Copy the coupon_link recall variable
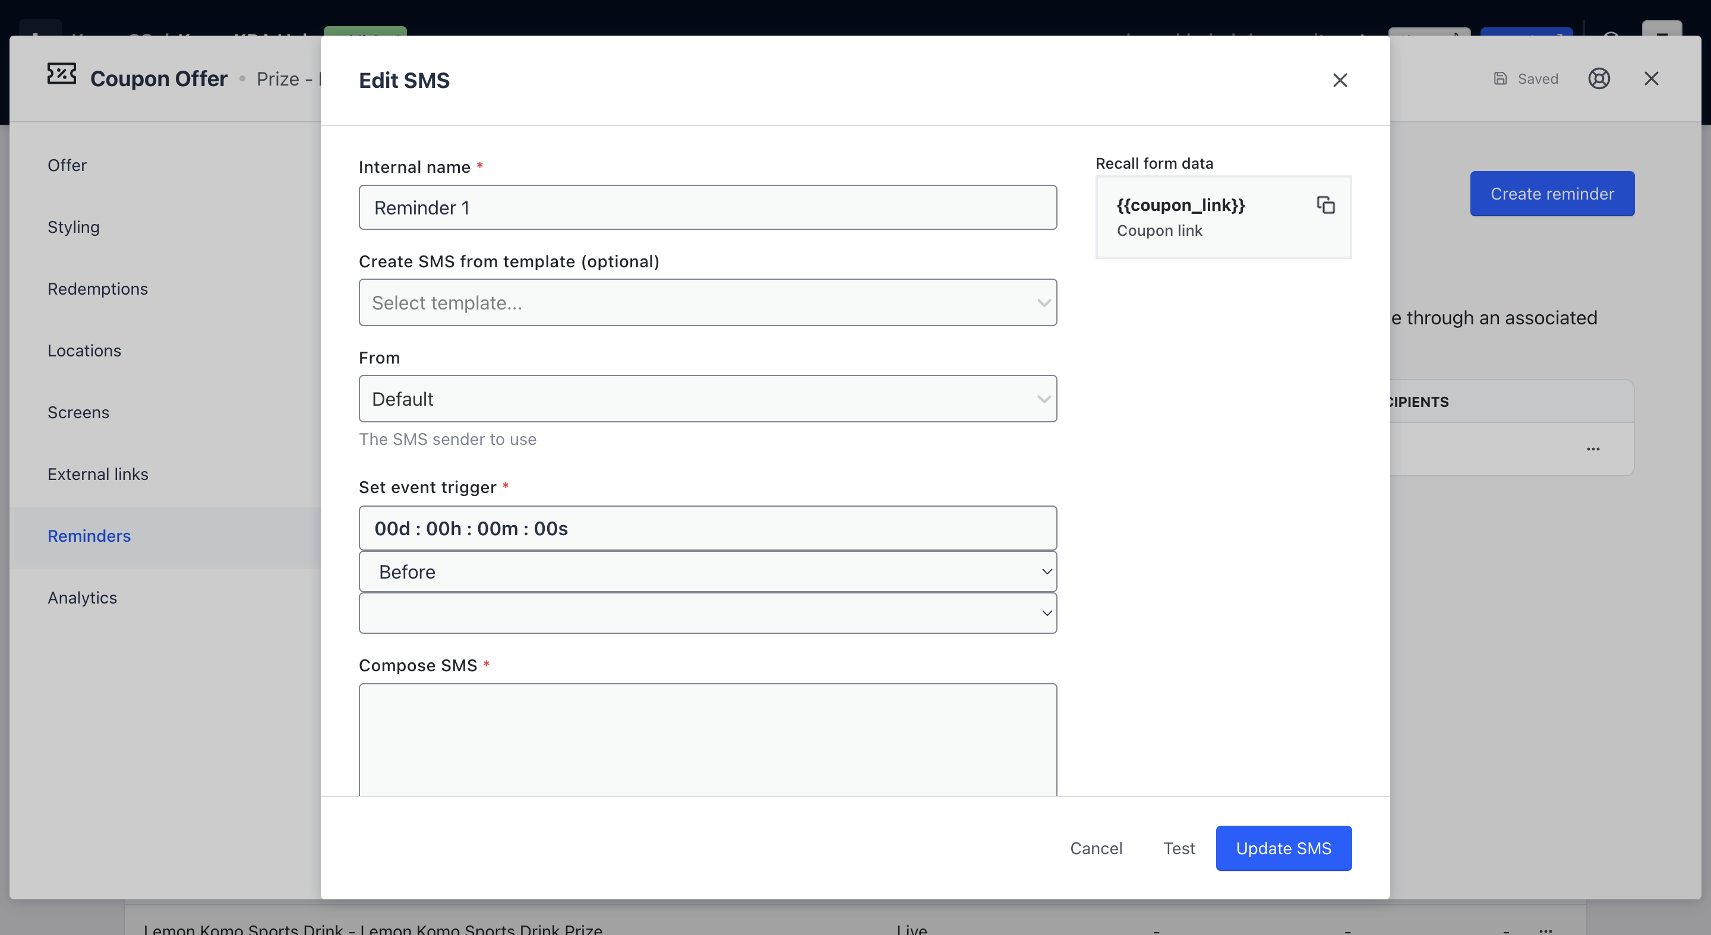 coord(1325,205)
